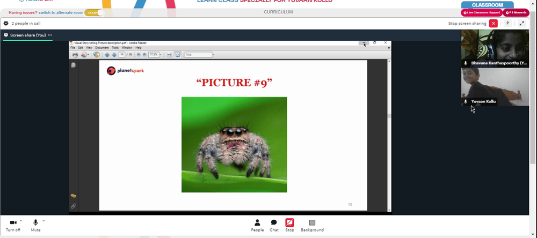Click the scroll up arrow in Reader
Screen dimensions: 537x238
pyautogui.click(x=389, y=61)
